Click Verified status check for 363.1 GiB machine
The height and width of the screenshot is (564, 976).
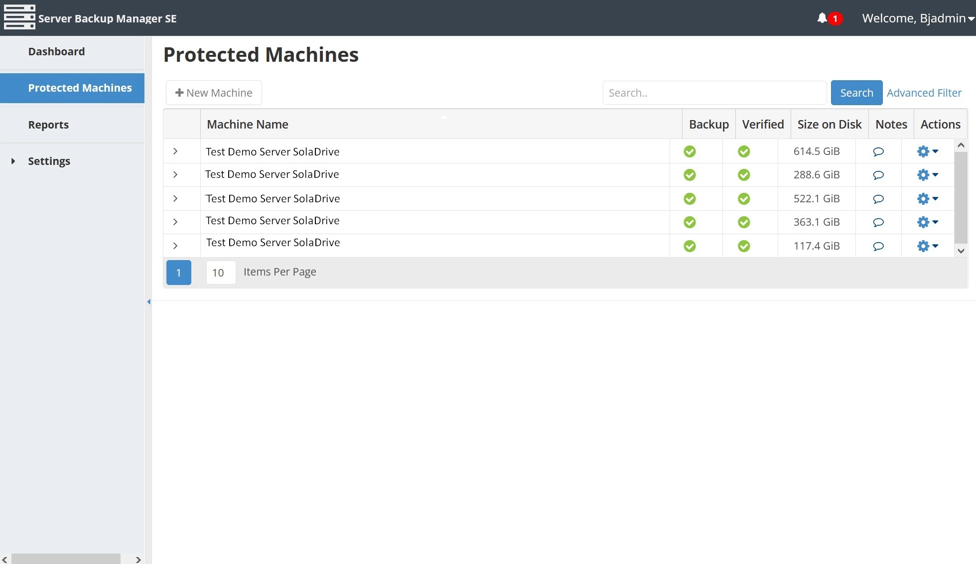click(x=744, y=222)
